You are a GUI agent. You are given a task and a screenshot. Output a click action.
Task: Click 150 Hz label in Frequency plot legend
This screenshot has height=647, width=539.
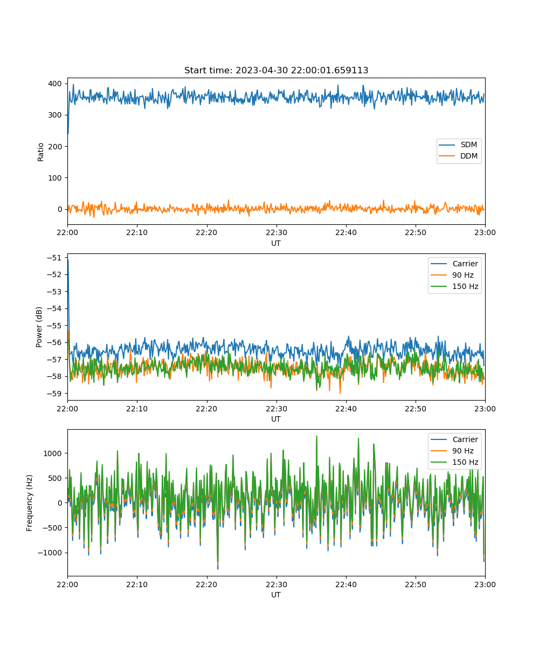pos(465,462)
